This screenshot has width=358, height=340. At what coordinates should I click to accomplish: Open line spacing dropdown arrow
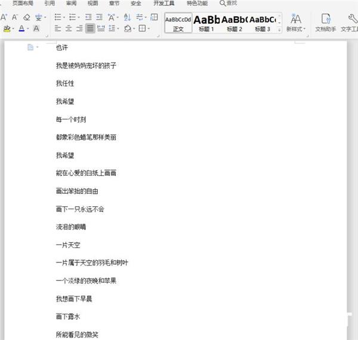(x=118, y=29)
